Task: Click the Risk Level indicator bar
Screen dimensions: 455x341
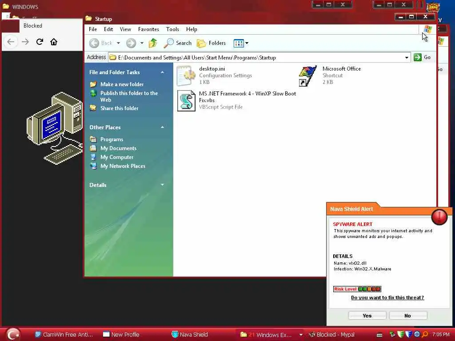Action: click(x=357, y=289)
